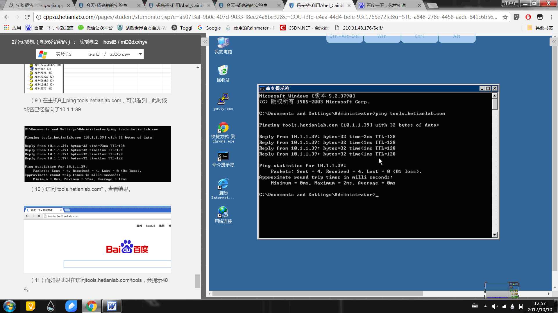558x313 pixels.
Task: Open network signal tray icon
Action: [x=504, y=306]
